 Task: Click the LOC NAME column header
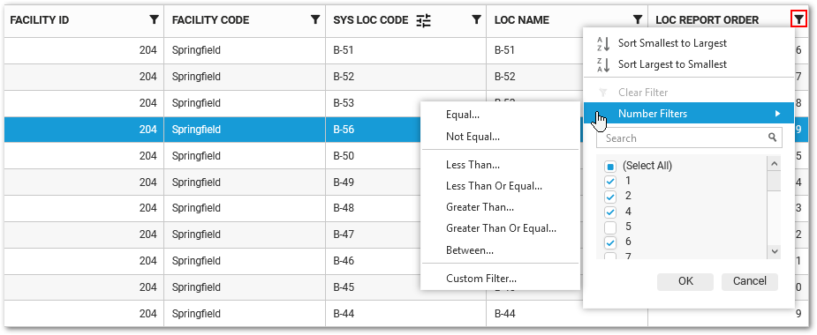pyautogui.click(x=522, y=20)
